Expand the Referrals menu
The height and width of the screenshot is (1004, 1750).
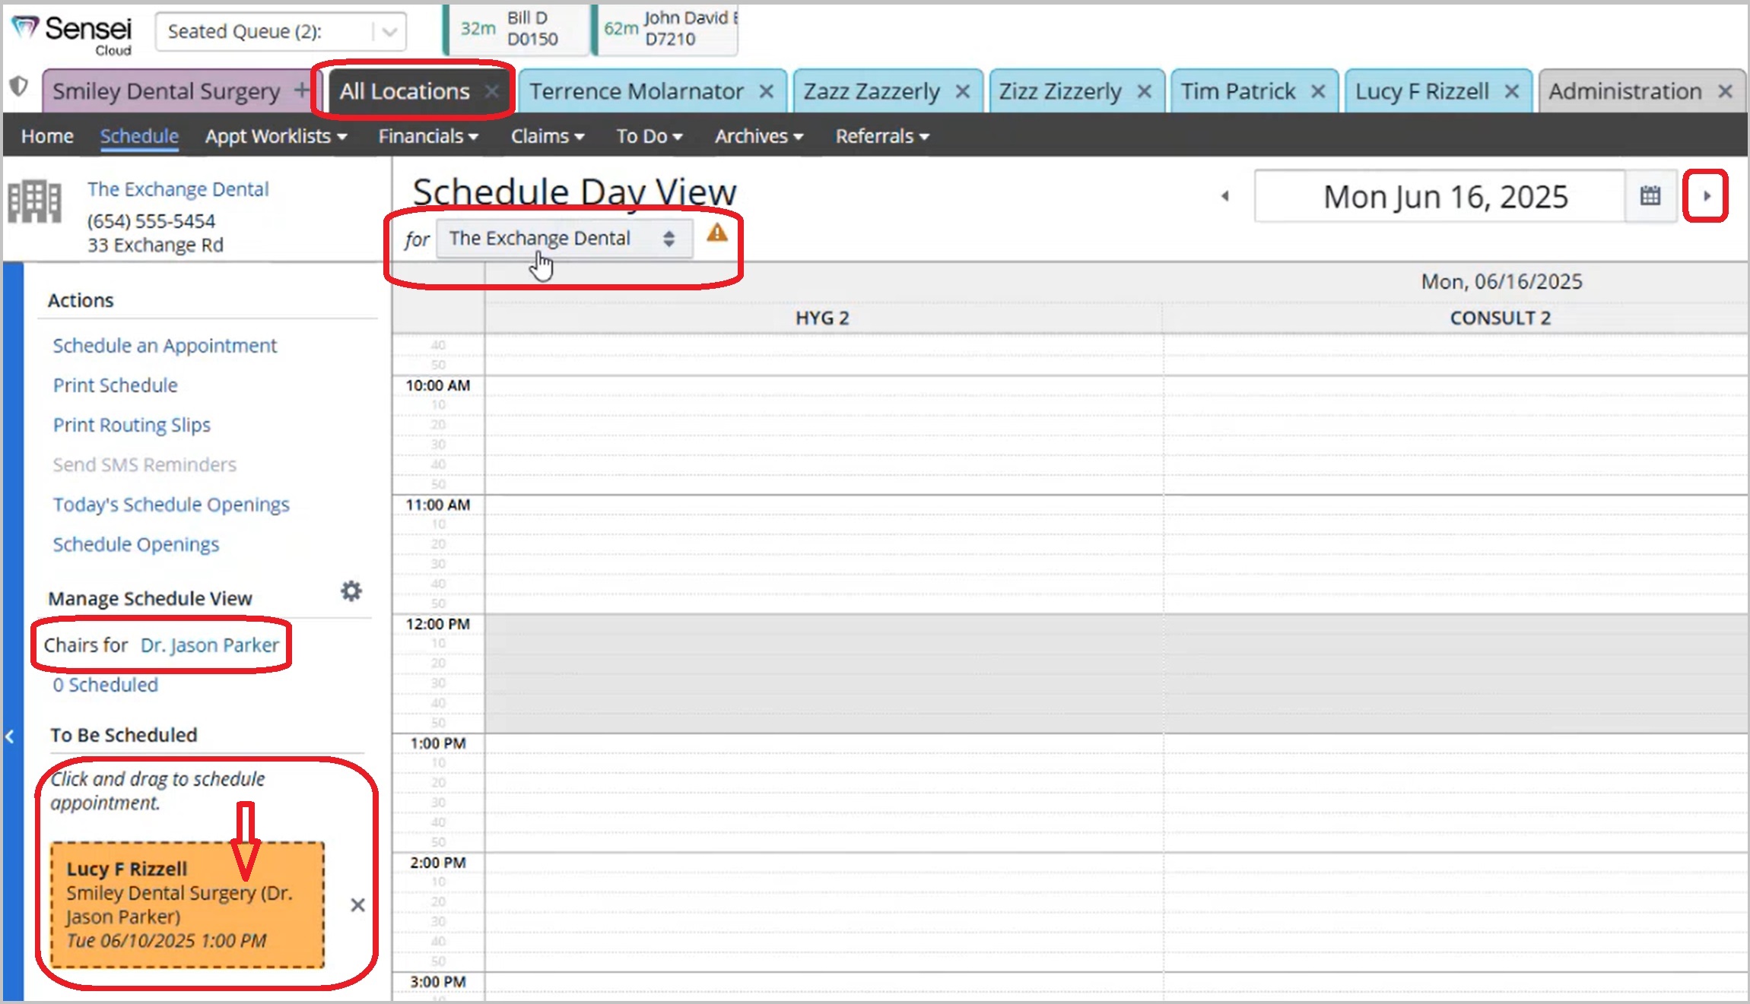[x=882, y=136]
